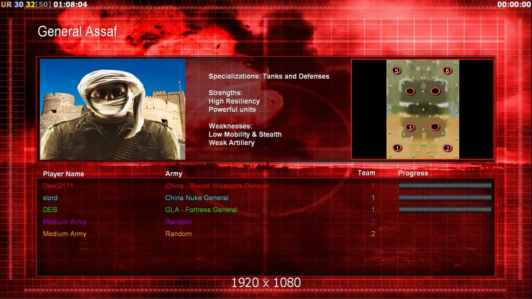The width and height of the screenshot is (532, 299).
Task: Select player name "DES"
Action: [50, 210]
